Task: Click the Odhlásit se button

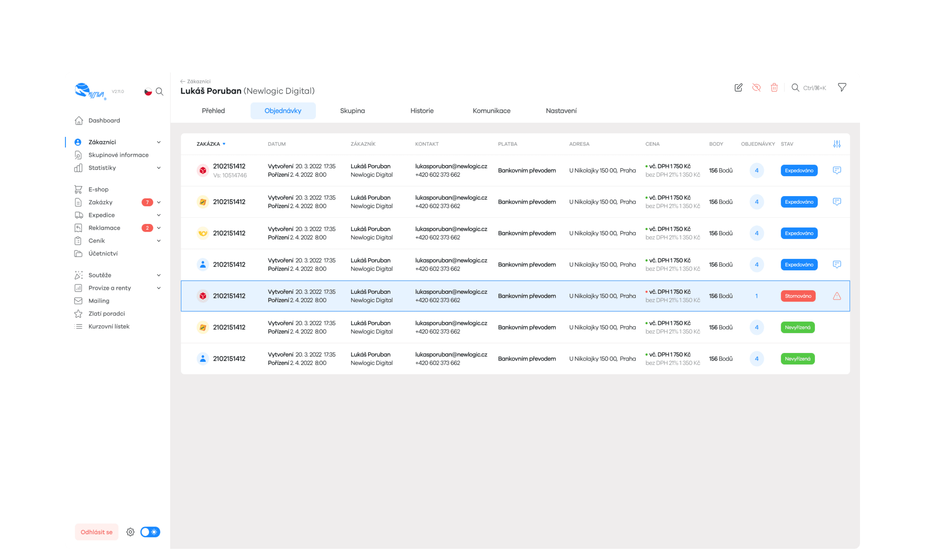Action: pos(96,532)
